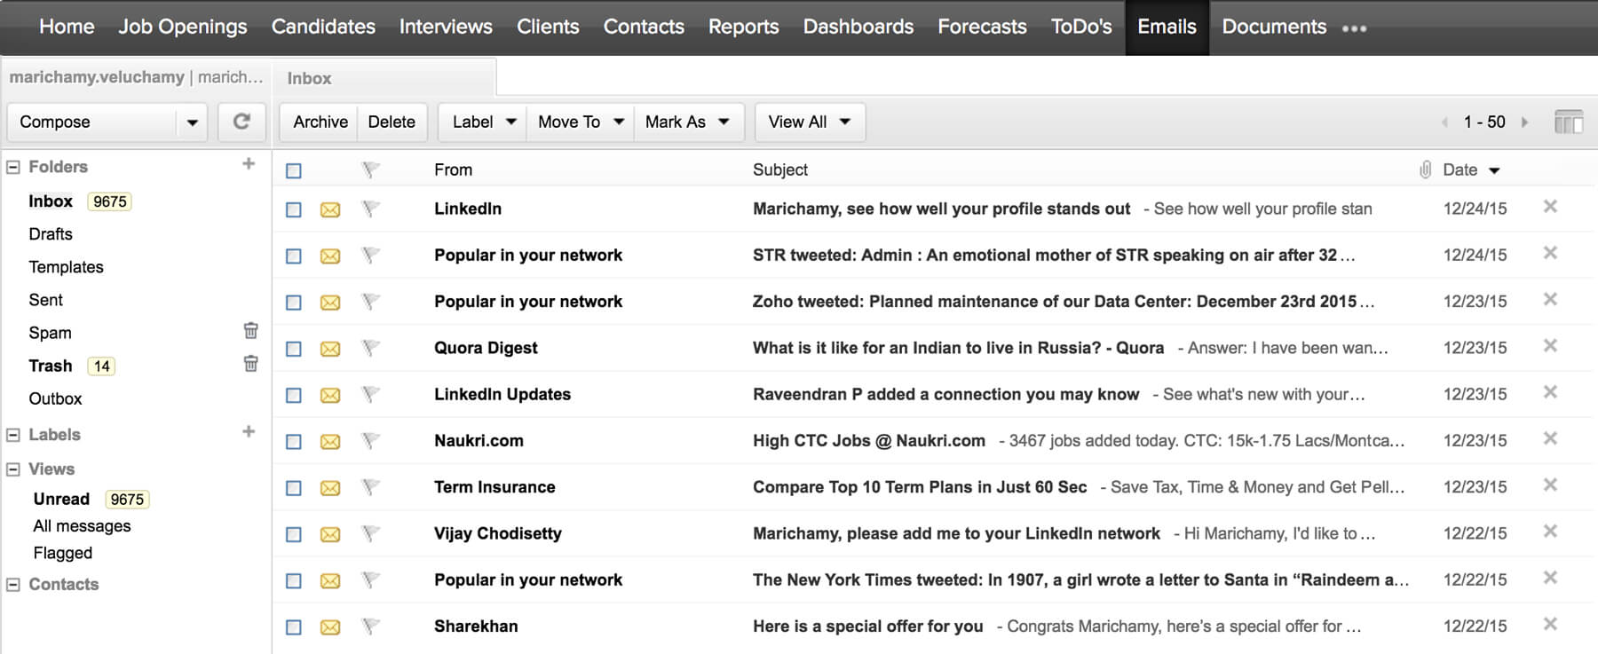The image size is (1598, 654).
Task: Go to the Job Openings tab
Action: [183, 27]
